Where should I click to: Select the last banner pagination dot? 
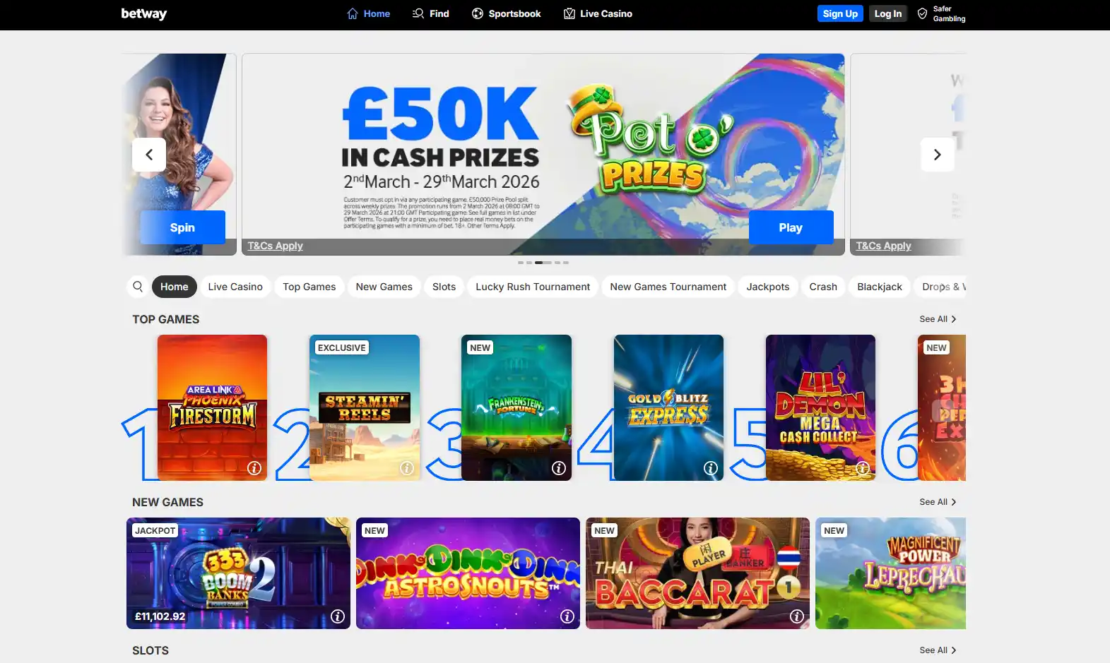coord(566,263)
